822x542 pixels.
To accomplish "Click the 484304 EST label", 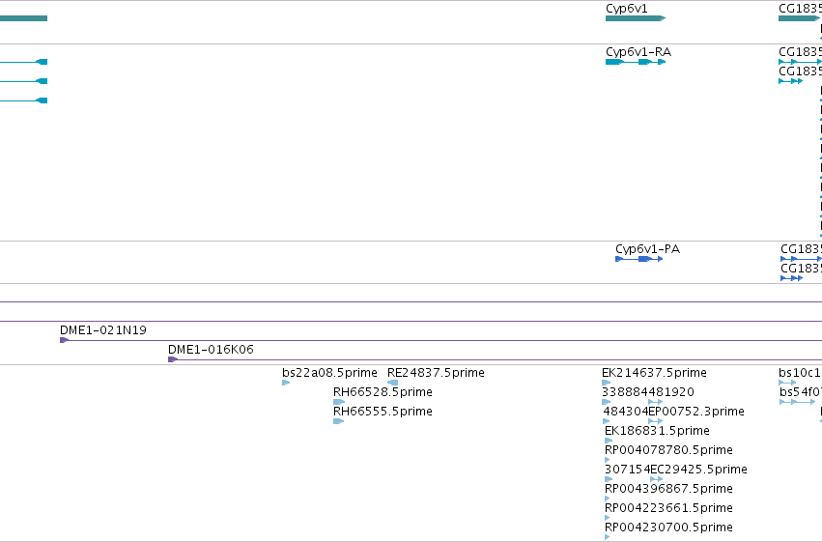I will pyautogui.click(x=625, y=412).
